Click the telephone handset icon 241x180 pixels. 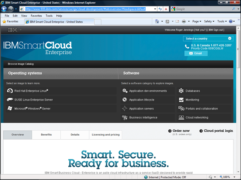point(187,46)
